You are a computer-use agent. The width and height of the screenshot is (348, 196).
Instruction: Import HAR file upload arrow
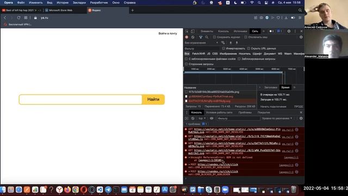coord(231,42)
